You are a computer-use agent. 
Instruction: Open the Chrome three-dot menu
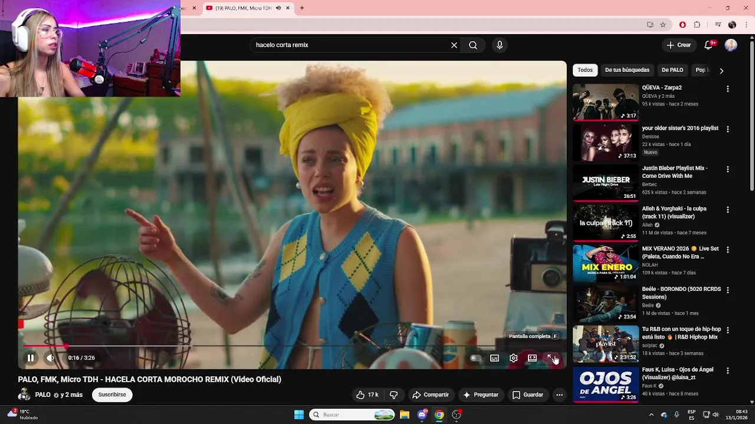[747, 25]
